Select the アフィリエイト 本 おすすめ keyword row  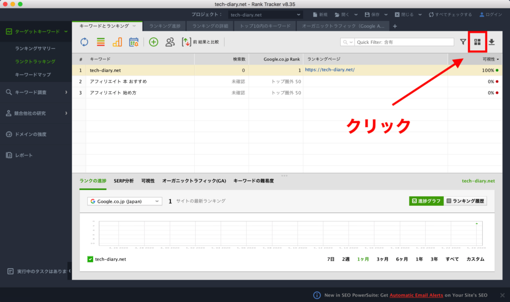click(287, 81)
